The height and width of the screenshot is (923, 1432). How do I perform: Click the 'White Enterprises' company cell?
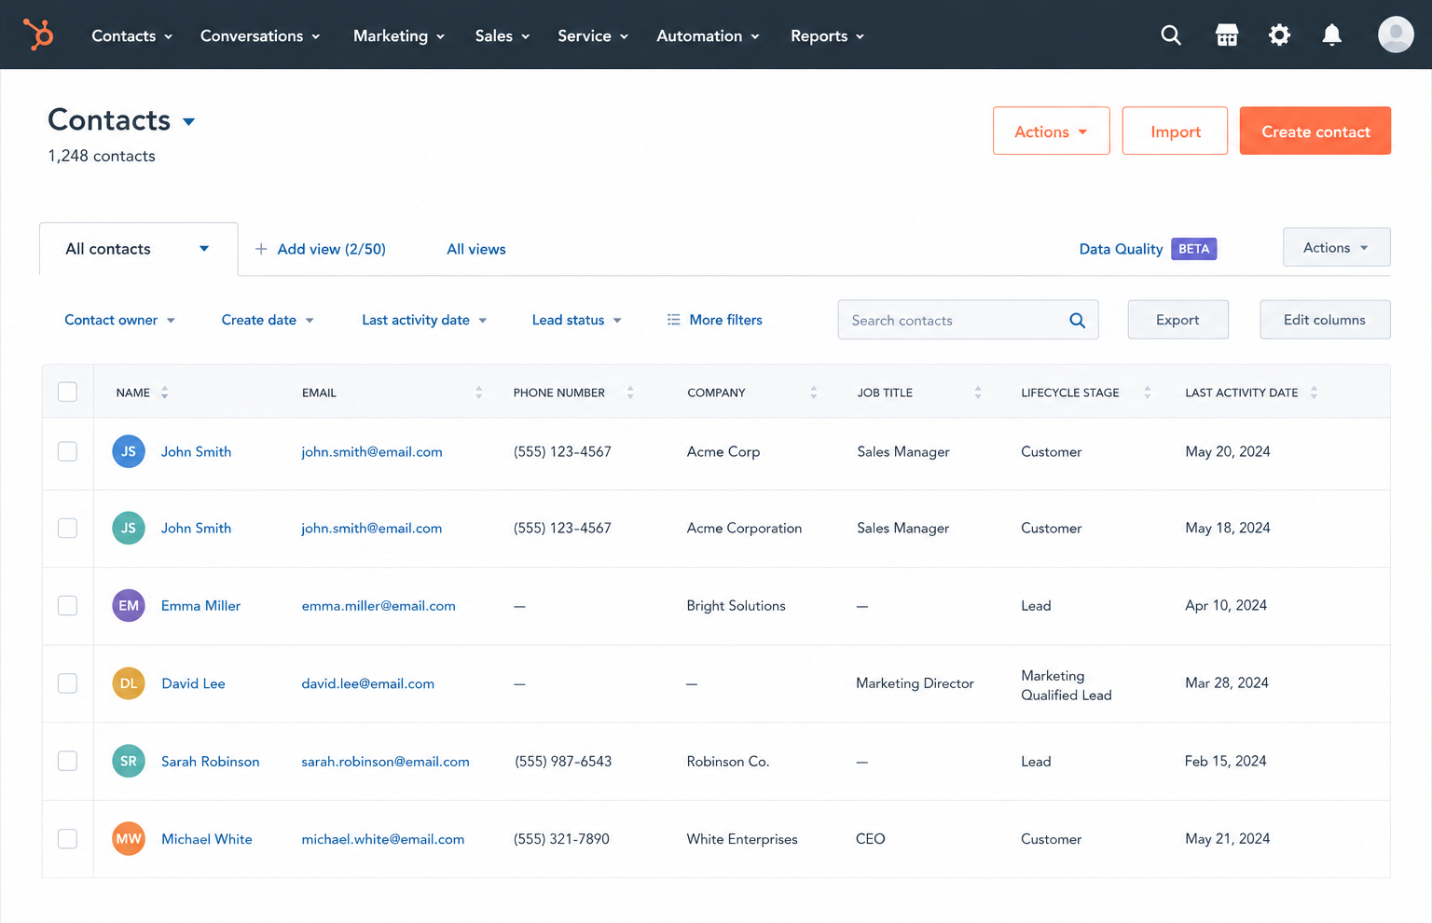[742, 839]
